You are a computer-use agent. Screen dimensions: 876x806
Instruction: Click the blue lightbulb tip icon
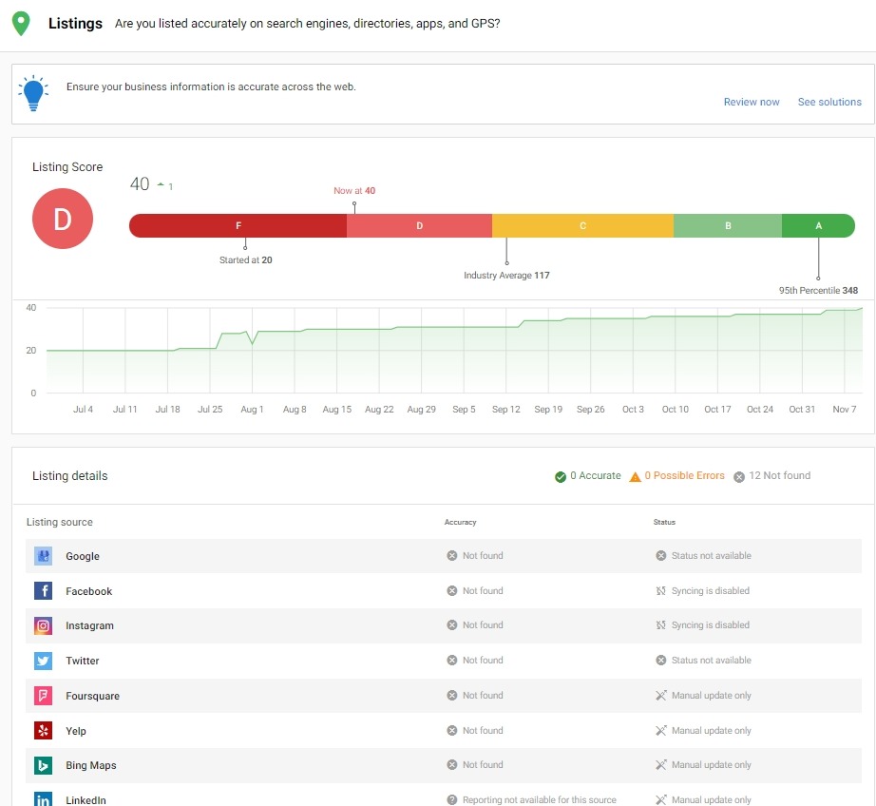33,92
